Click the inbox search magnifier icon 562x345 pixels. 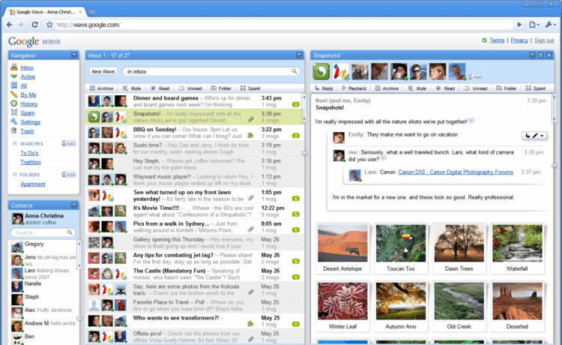coord(294,71)
